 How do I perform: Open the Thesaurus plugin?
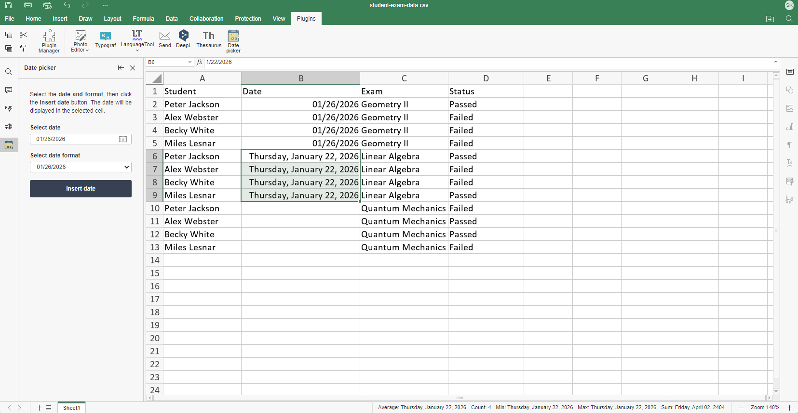pos(209,40)
